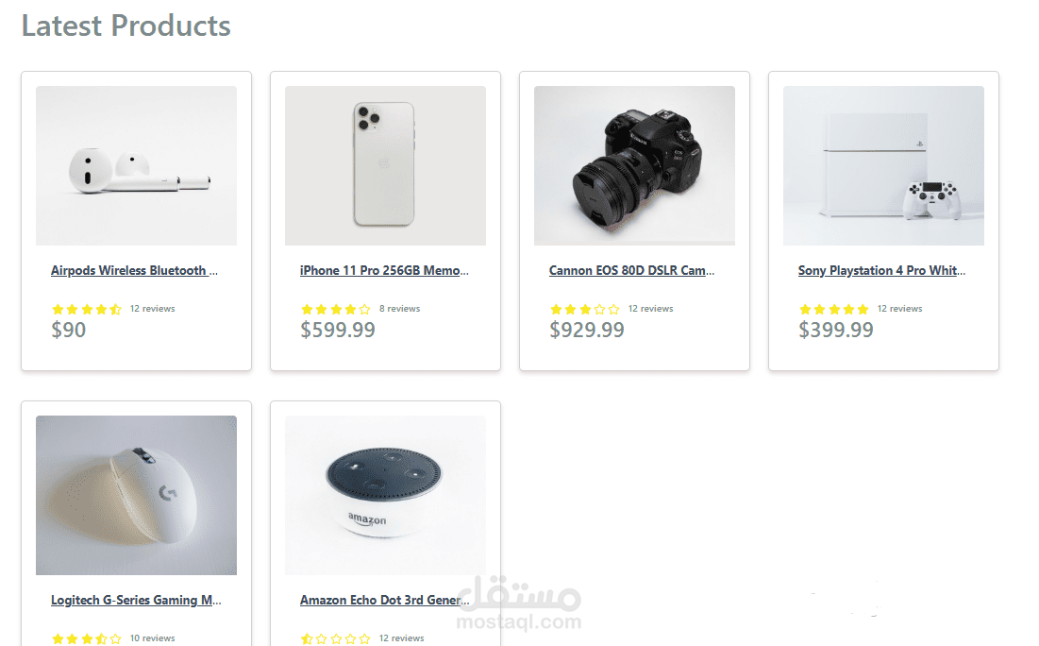Open the Sony Playstation 4 Pro White link
Image resolution: width=1039 pixels, height=646 pixels.
tap(881, 271)
